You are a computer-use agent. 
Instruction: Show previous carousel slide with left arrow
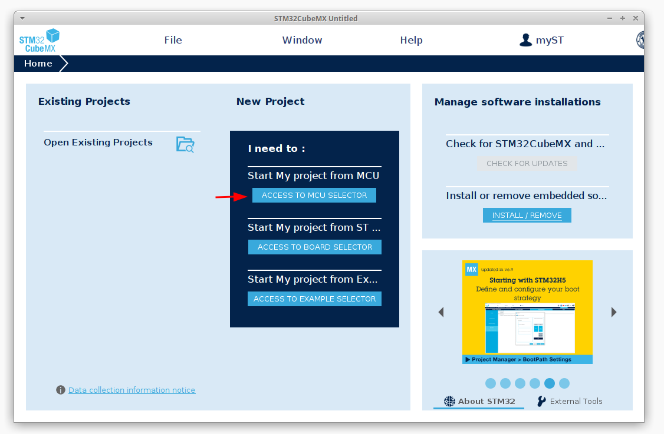[441, 312]
